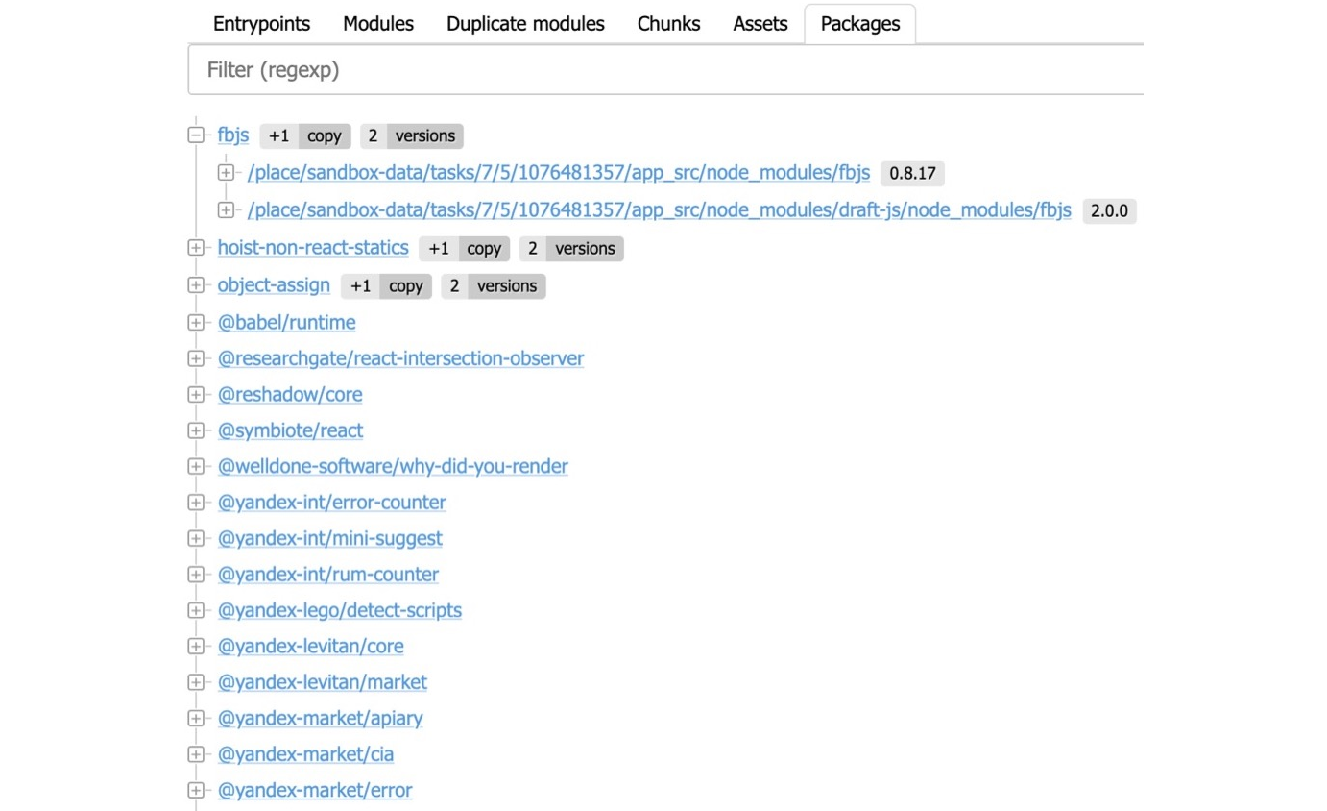Expand the fbjs 0.8.17 path node
This screenshot has width=1327, height=811.
227,173
